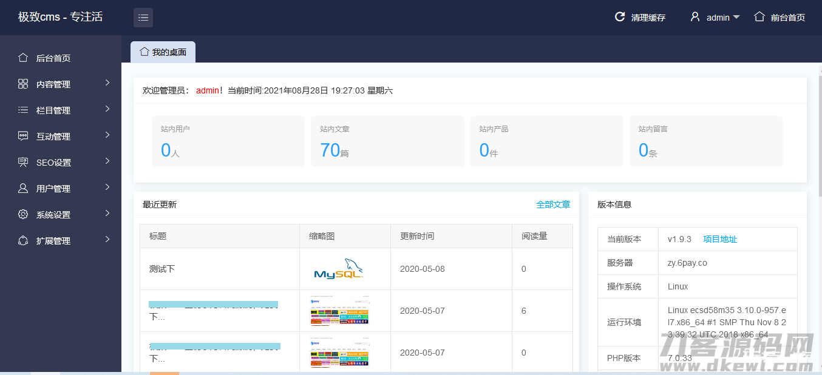The width and height of the screenshot is (822, 375).
Task: Expand the SEO设置 chevron arrow
Action: pyautogui.click(x=107, y=161)
